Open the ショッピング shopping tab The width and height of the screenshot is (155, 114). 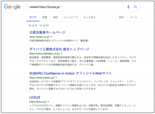point(71,17)
